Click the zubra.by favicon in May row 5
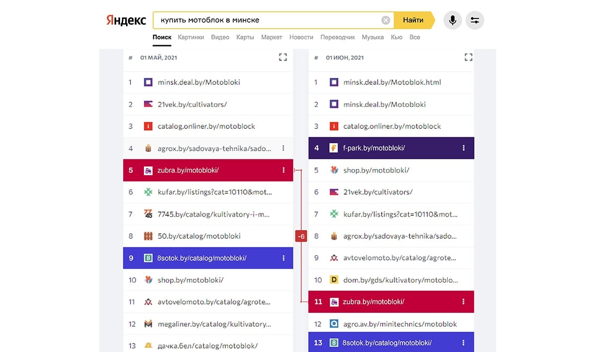Viewport: 606px width, 352px height. 148,170
